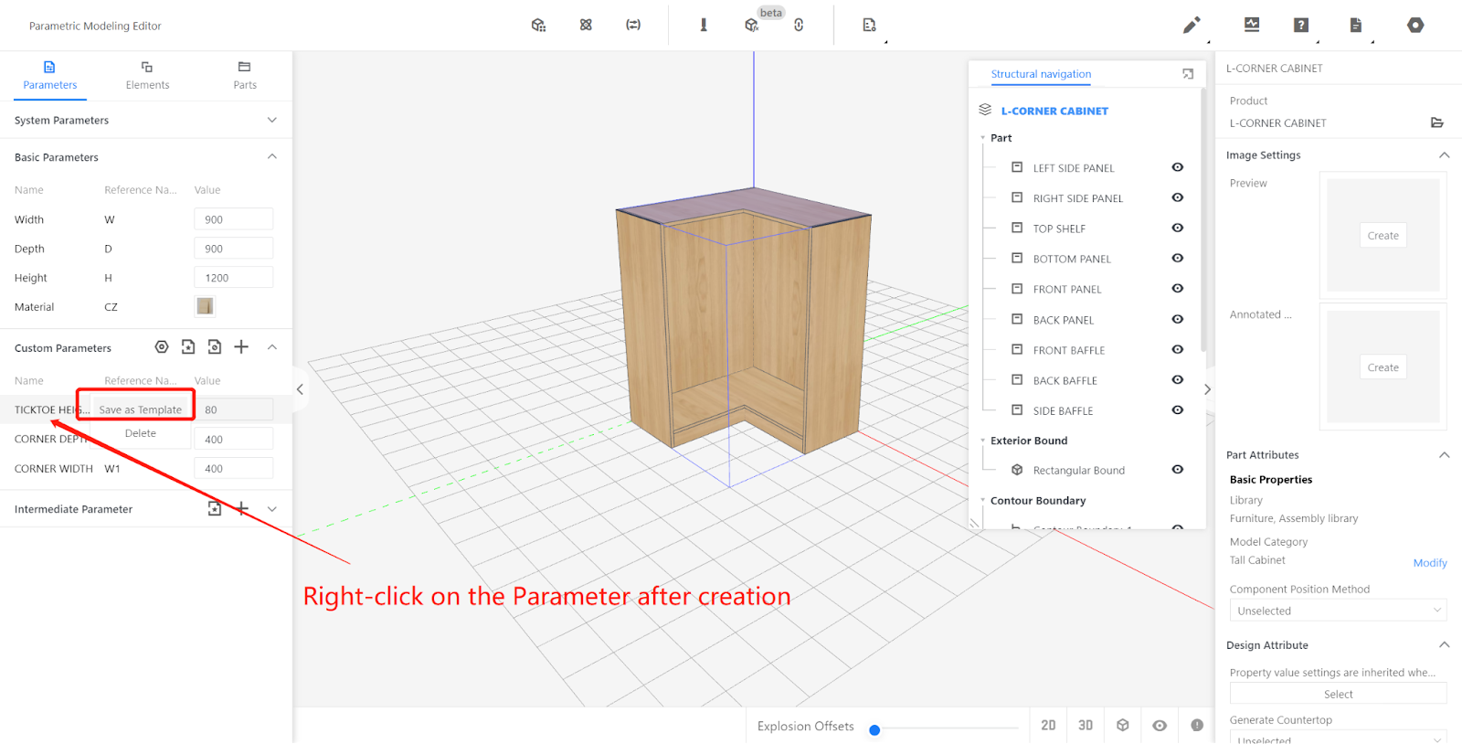Open product folder icon beside L-CORNER CABINET
Image resolution: width=1462 pixels, height=744 pixels.
point(1436,122)
